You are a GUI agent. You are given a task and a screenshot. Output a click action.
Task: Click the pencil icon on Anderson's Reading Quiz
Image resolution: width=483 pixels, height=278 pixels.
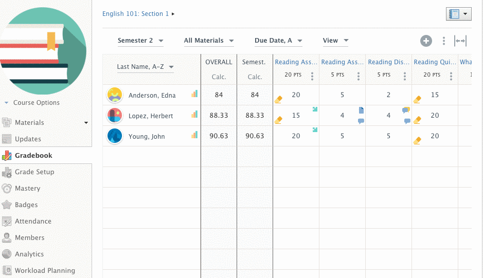[417, 99]
